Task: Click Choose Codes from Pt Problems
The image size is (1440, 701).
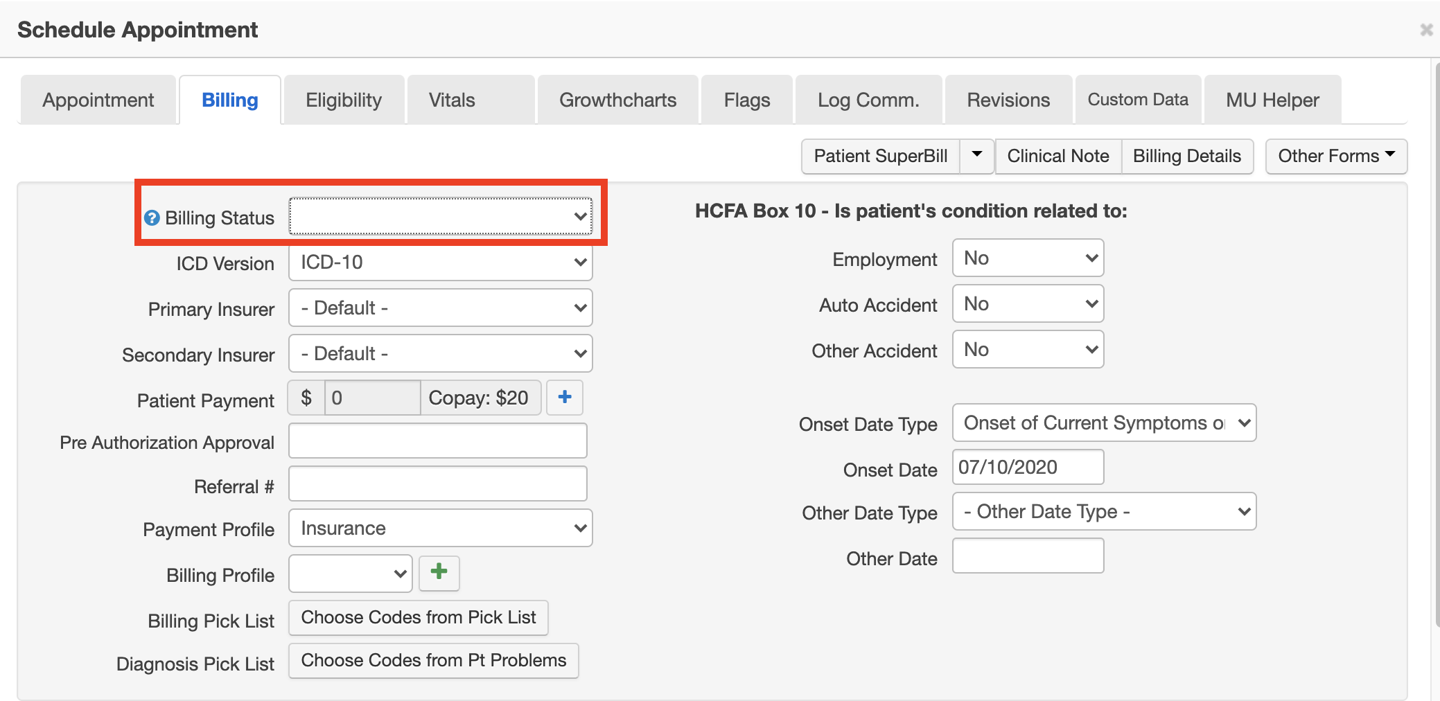Action: (x=434, y=660)
